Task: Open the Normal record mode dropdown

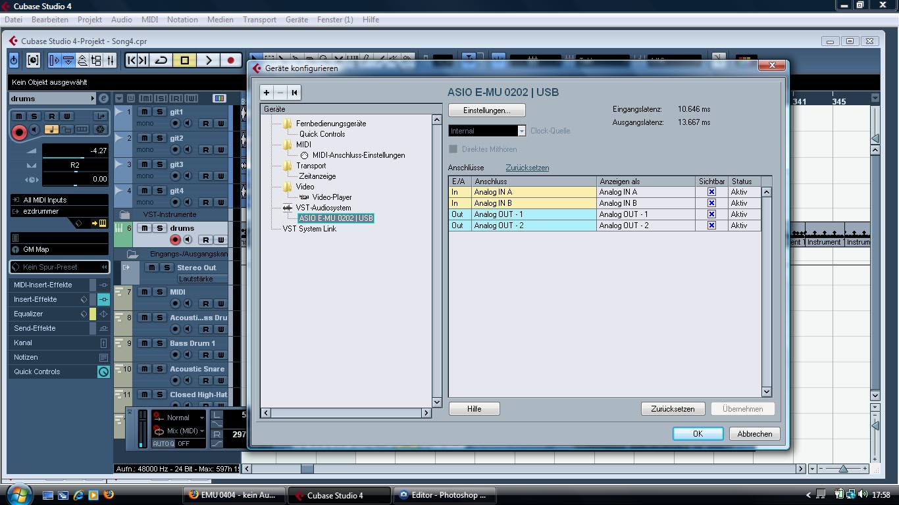Action: (x=178, y=418)
